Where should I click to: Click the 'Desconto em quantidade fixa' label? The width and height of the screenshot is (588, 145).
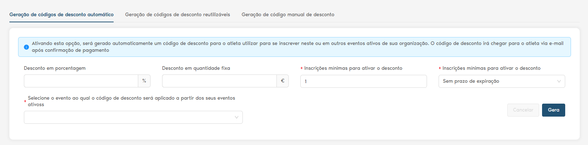pos(196,68)
